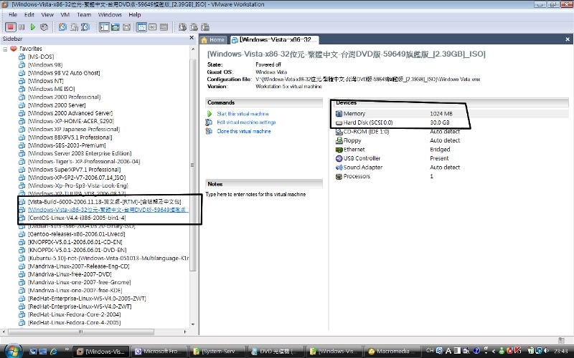Click the taskbar clock showing 23:43

561,352
